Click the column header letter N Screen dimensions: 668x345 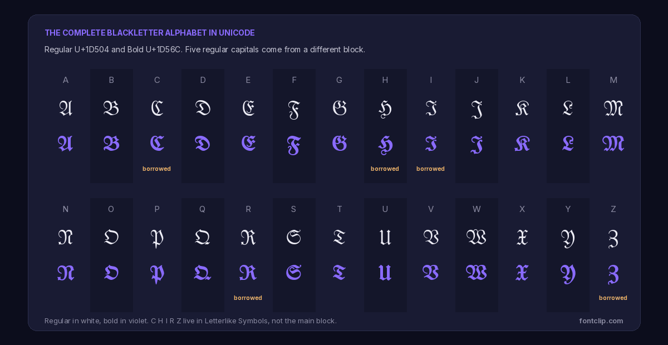coord(66,209)
